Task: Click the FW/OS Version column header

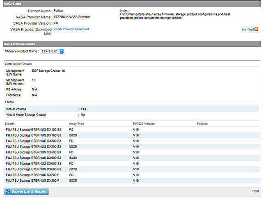Action: coord(144,124)
